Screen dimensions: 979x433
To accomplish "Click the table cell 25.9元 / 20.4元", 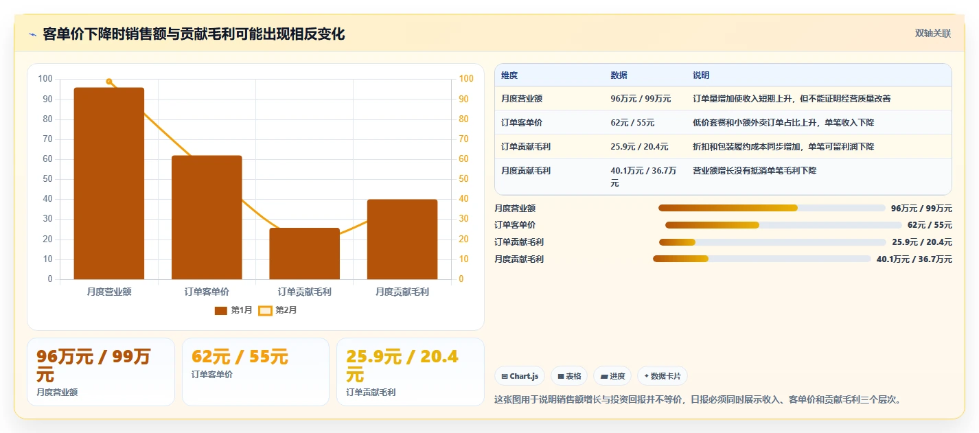I will [x=639, y=147].
